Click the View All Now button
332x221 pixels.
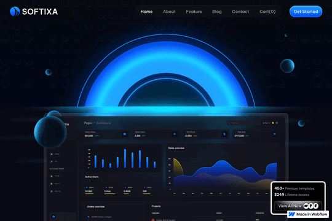click(x=298, y=206)
